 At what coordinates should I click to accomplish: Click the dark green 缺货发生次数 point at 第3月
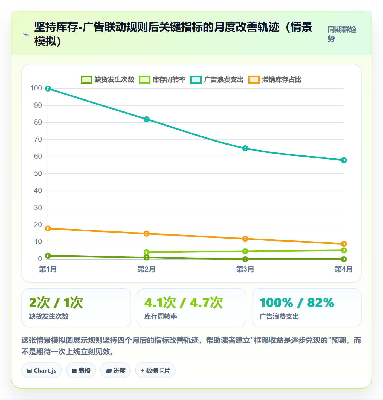tap(245, 259)
